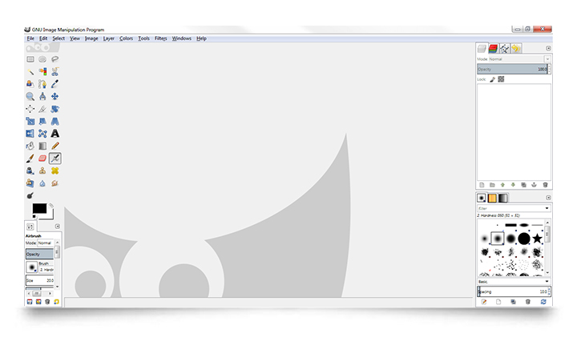Select the Bucket Fill tool

click(x=30, y=146)
